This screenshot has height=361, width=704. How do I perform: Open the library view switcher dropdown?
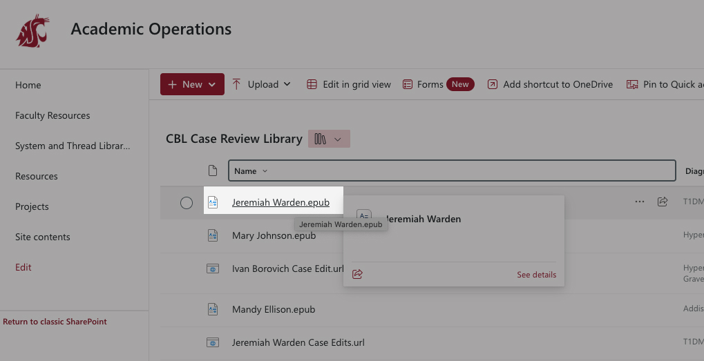pyautogui.click(x=329, y=139)
